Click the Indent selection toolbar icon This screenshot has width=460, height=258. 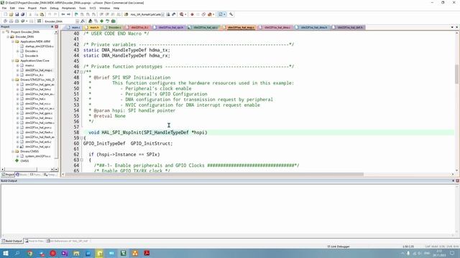point(101,14)
